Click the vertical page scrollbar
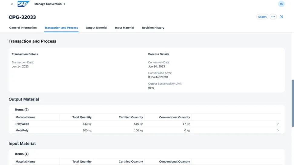294x165 pixels. [x=292, y=103]
